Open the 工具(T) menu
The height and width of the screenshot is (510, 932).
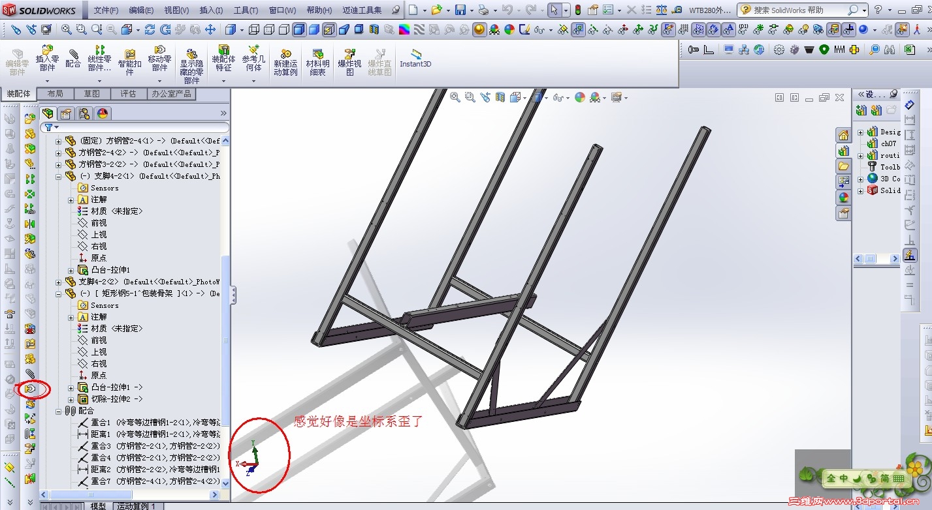click(x=246, y=10)
